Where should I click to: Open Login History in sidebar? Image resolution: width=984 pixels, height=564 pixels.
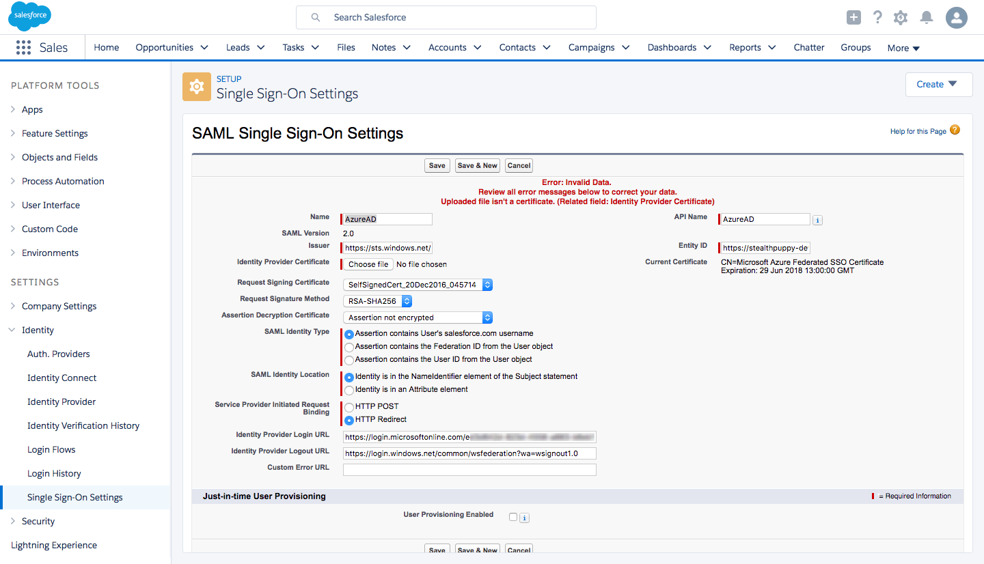(54, 473)
